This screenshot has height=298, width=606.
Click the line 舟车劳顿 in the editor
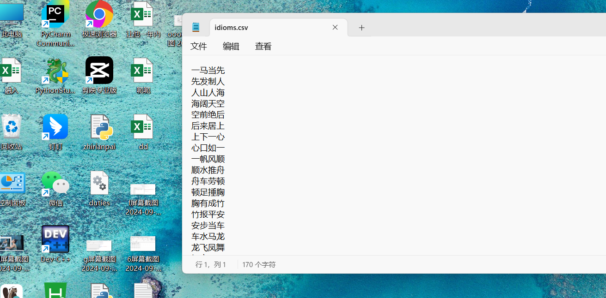(208, 181)
